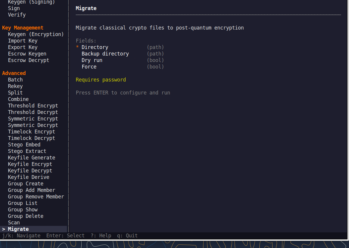
Task: Open Keygen (Encryption) in Key Management
Action: coord(36,34)
